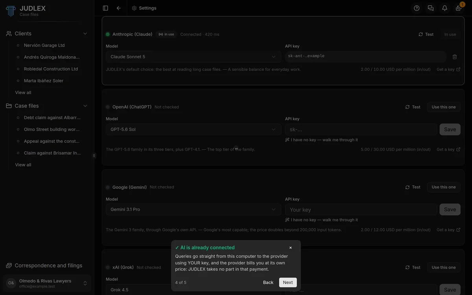Image resolution: width=472 pixels, height=295 pixels.
Task: Open the chat messages icon
Action: tap(431, 8)
